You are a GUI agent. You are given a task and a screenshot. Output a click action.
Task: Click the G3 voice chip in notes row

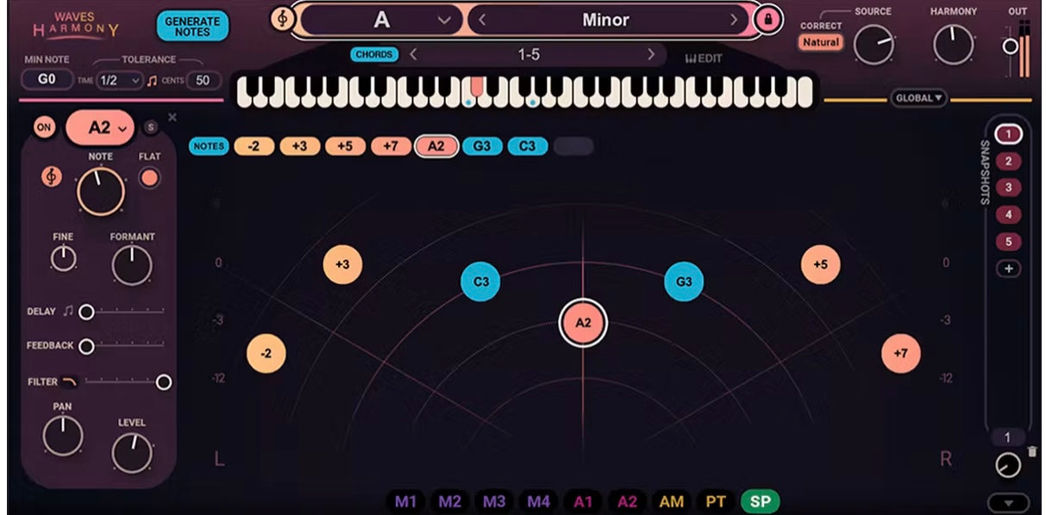tap(482, 146)
